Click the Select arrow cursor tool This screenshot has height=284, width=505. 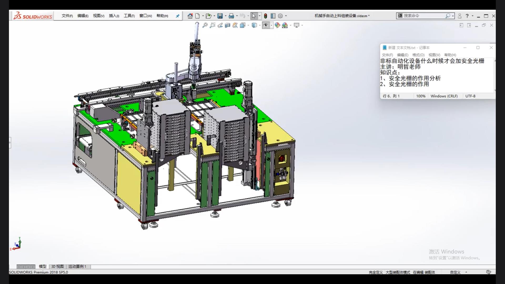coord(254,16)
